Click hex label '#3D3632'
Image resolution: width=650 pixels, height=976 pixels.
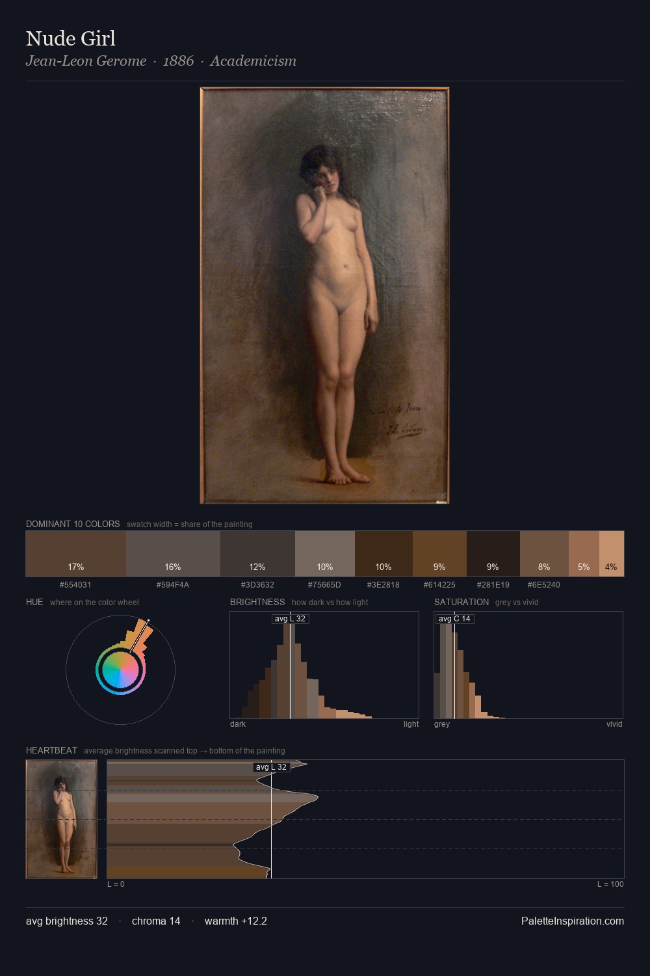click(257, 585)
